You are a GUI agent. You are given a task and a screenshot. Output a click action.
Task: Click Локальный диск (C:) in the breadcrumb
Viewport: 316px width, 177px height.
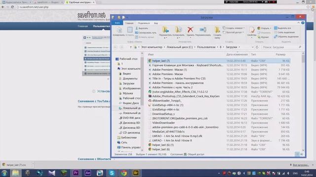[x=180, y=47]
